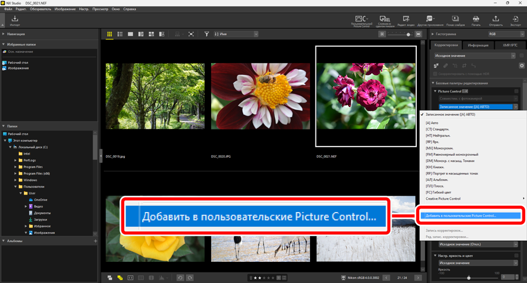Switch to the Информация tab
527x283 pixels.
pos(478,45)
